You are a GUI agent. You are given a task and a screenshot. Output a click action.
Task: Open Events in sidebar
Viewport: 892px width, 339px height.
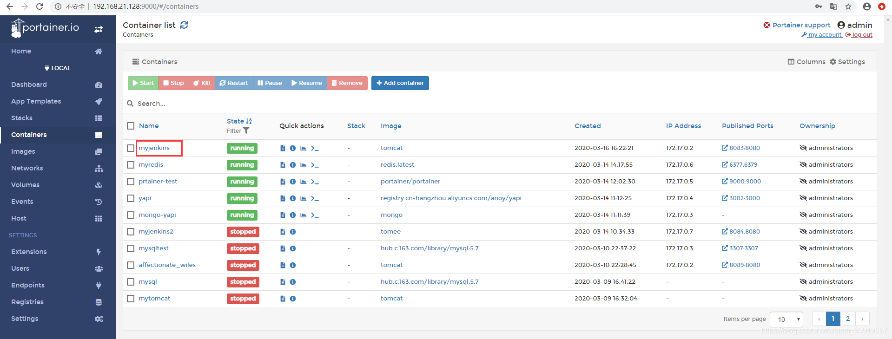click(58, 202)
